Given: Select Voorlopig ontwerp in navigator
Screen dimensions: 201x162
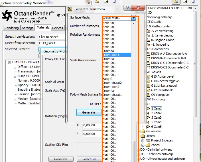Looking at the screenshot, I should tap(160, 17).
